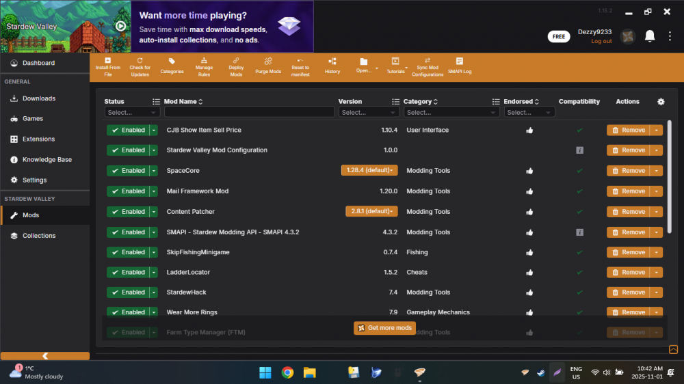Open the notifications bell
Screen dimensions: 684x384
click(650, 36)
